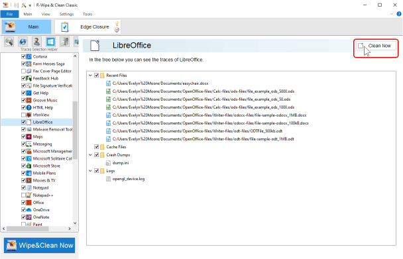Image resolution: width=403 pixels, height=259 pixels.
Task: Click the Farm Heroes Saga icon
Action: [29, 64]
